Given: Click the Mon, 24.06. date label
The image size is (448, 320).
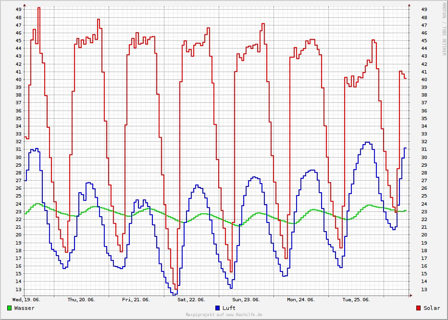Looking at the screenshot, I should (301, 299).
